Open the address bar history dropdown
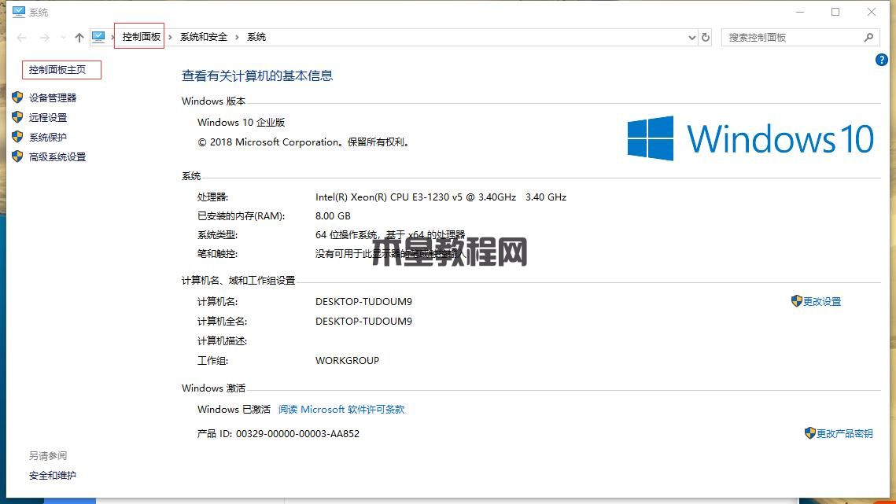The width and height of the screenshot is (896, 504). (692, 38)
